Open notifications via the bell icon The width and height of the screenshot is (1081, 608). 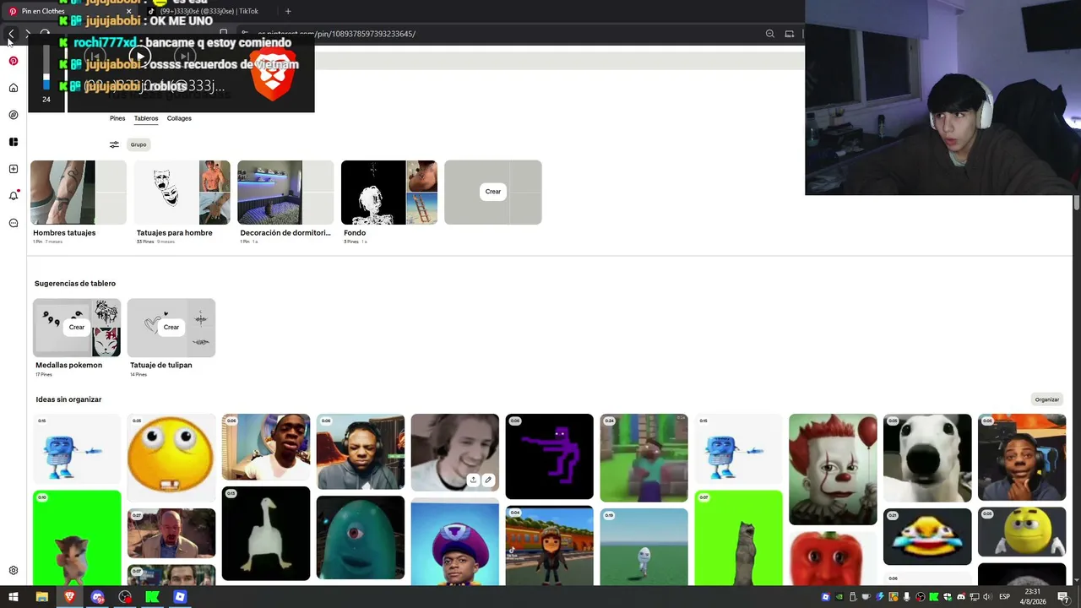point(14,196)
